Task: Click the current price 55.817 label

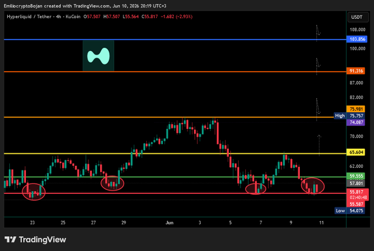Action: (358, 192)
